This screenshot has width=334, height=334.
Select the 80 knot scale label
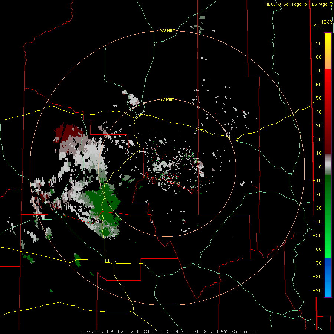tap(319, 57)
